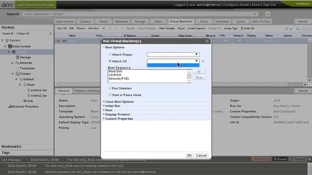Click the refresh icon in the VM grid toolbar
This screenshot has height=175, width=312.
[x=287, y=29]
